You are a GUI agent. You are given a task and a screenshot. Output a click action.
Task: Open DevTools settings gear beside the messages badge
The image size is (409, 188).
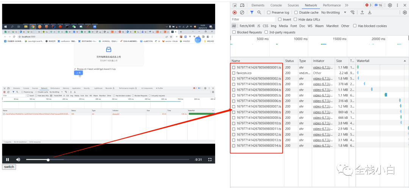tap(390, 5)
